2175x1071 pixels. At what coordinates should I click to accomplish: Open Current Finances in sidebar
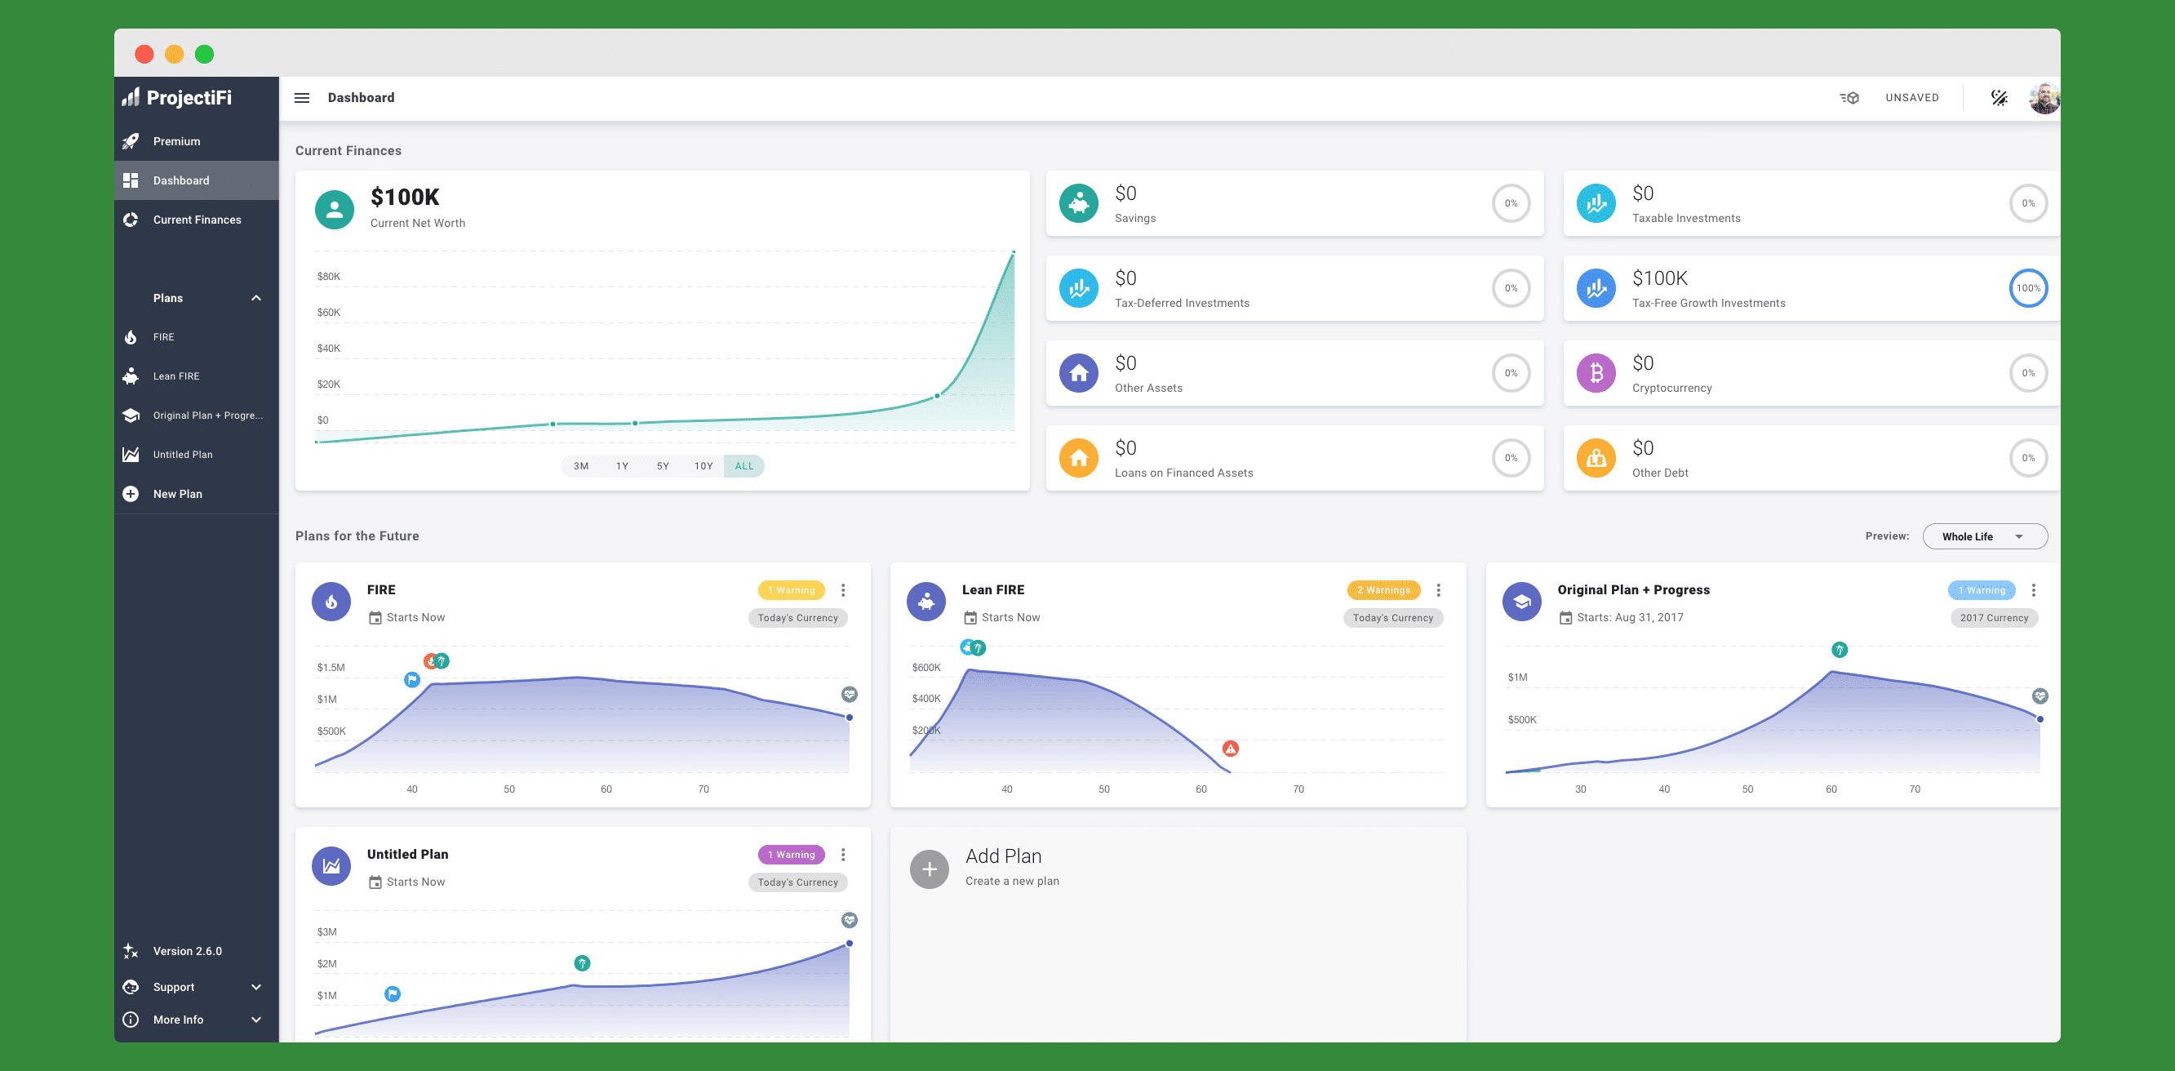pyautogui.click(x=197, y=220)
